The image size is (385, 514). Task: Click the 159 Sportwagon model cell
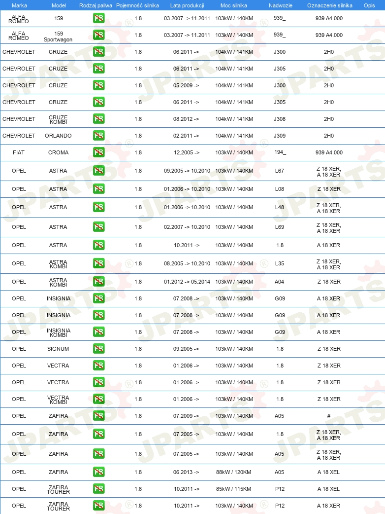click(58, 37)
